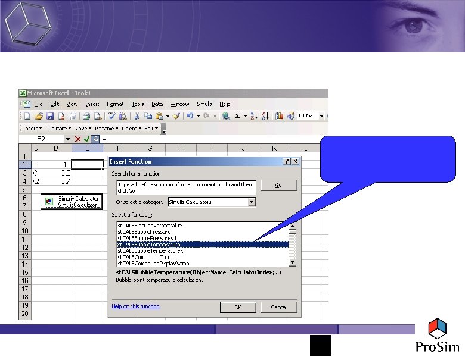Click the Undo arrow icon
Viewport: 465px width, 357px height.
(190, 116)
